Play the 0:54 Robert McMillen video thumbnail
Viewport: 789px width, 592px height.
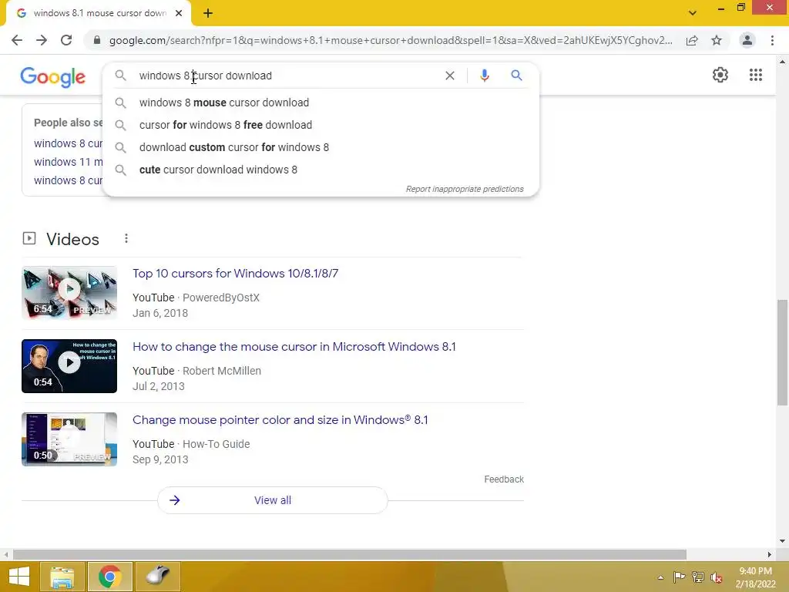pos(69,366)
